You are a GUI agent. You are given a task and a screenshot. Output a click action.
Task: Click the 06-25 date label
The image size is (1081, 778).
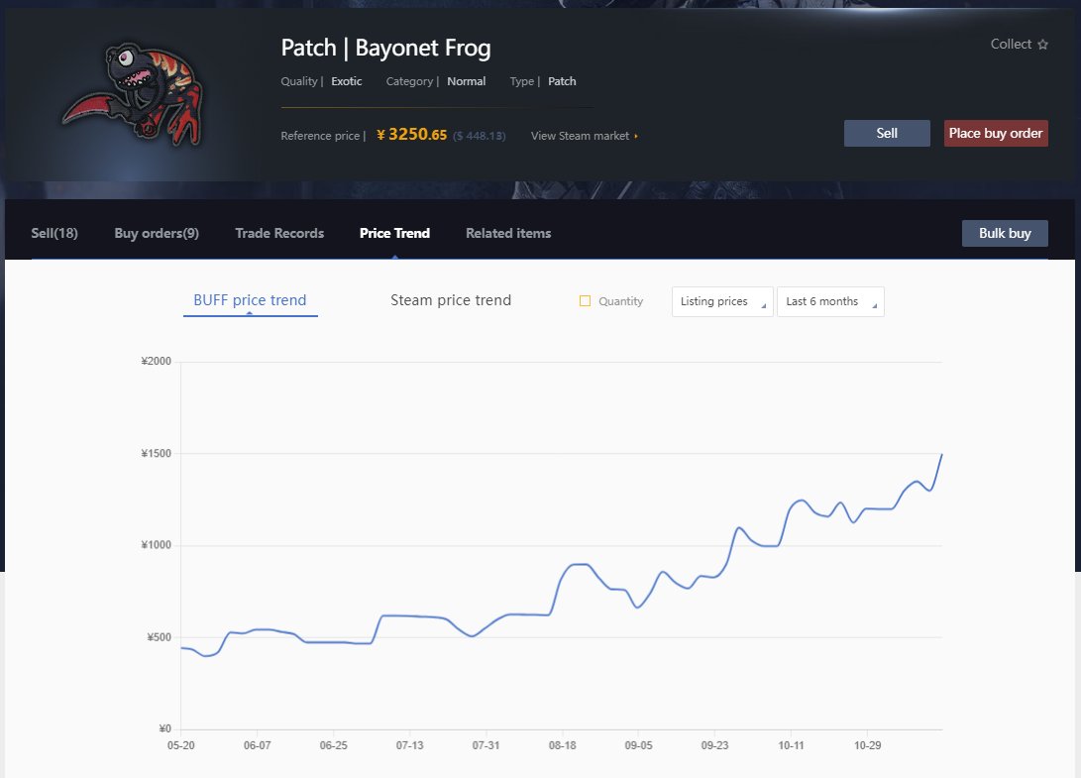pos(334,745)
